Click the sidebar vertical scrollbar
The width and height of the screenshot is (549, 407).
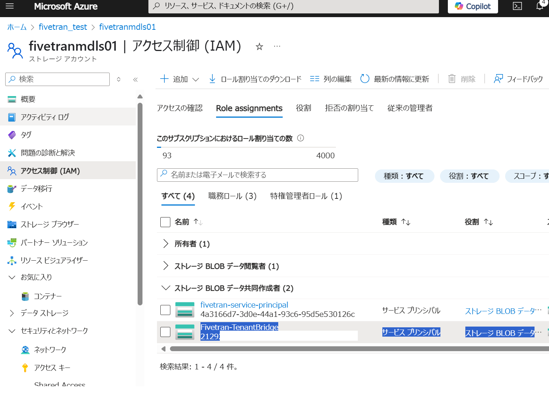click(140, 204)
